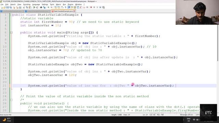Open Folder as Workspace toolbar icon

(84, 7)
